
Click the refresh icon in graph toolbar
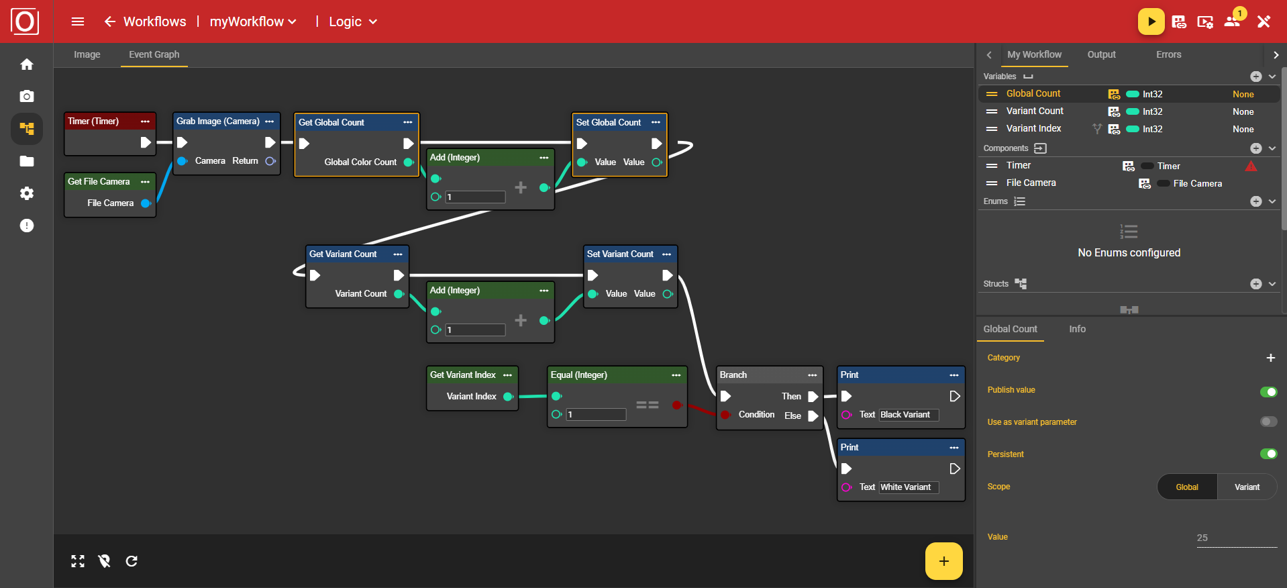(x=132, y=561)
